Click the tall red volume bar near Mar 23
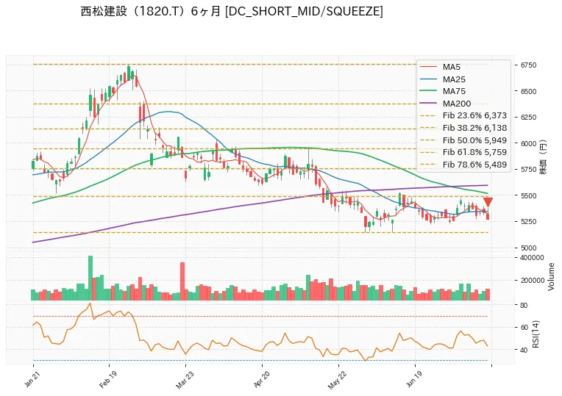This screenshot has height=396, width=562. [182, 281]
